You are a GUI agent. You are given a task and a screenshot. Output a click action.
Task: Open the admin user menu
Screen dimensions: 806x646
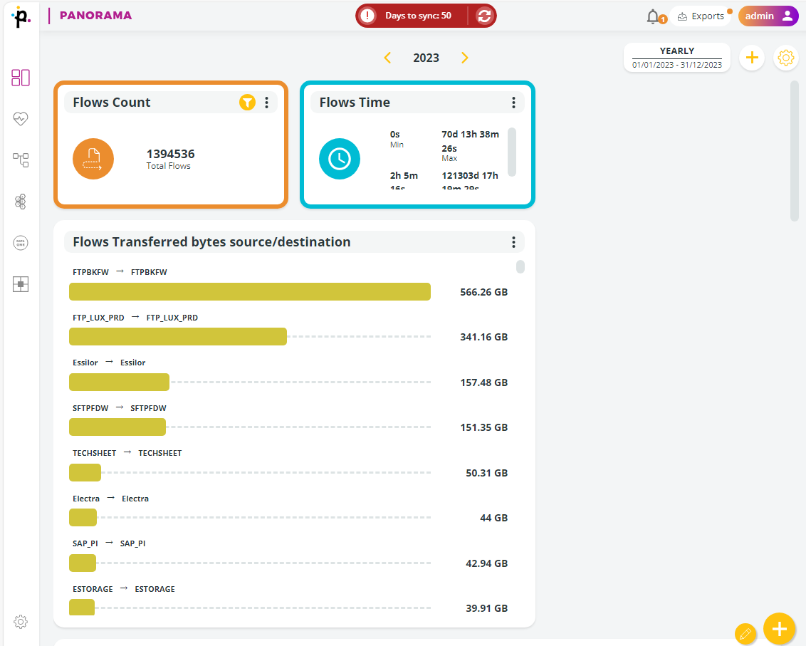coord(768,16)
